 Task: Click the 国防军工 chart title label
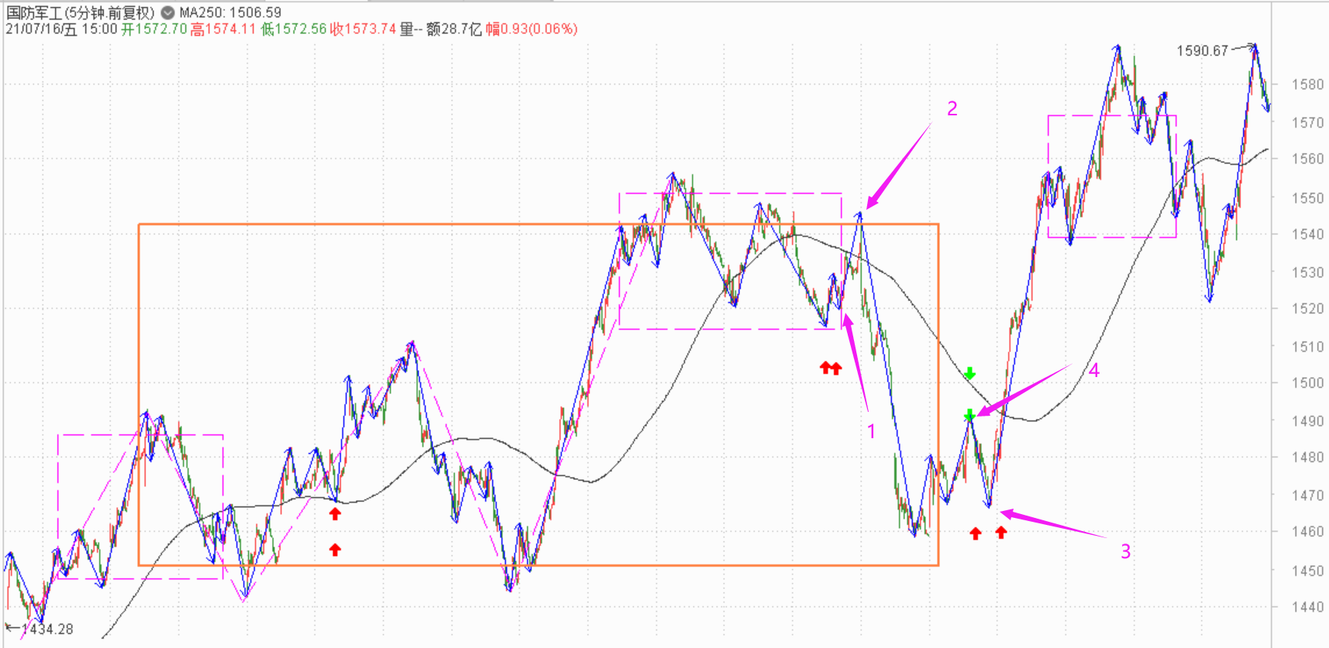tap(33, 12)
